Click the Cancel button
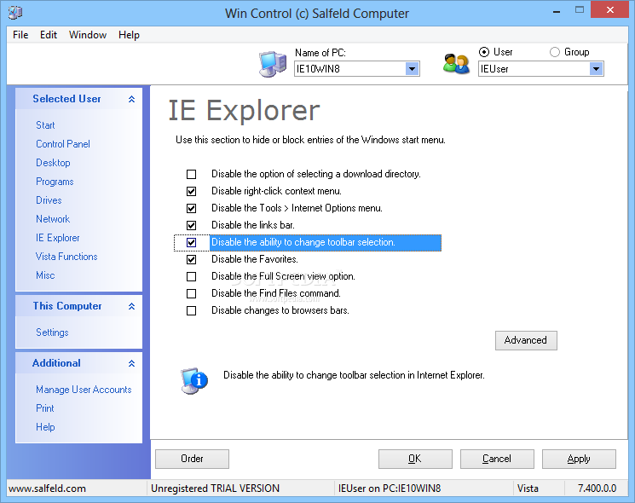The image size is (635, 503). pos(497,459)
